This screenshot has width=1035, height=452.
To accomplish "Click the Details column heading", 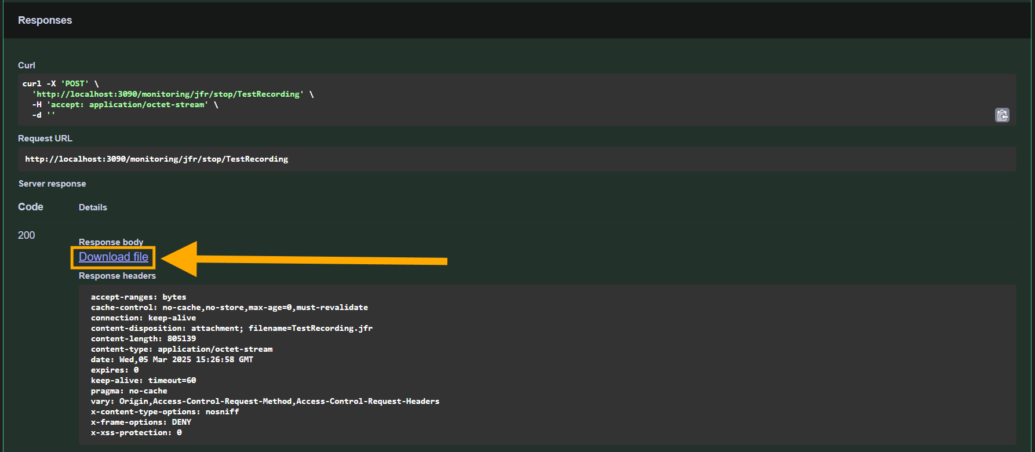I will click(93, 207).
